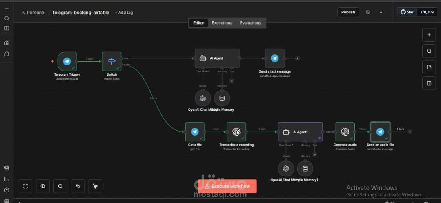Open the Transcribe a recording node
This screenshot has height=203, width=441.
[x=236, y=132]
